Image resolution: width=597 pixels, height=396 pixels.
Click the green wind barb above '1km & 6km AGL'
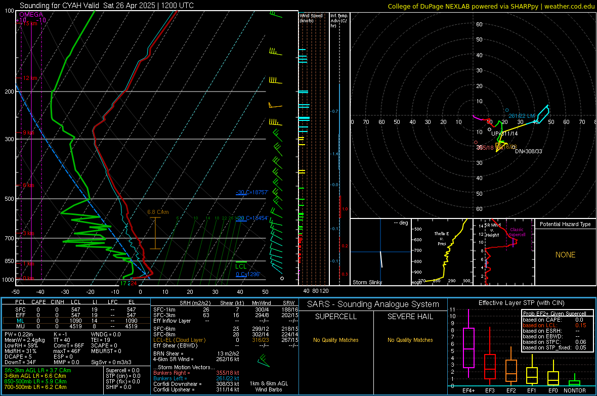pyautogui.click(x=264, y=360)
